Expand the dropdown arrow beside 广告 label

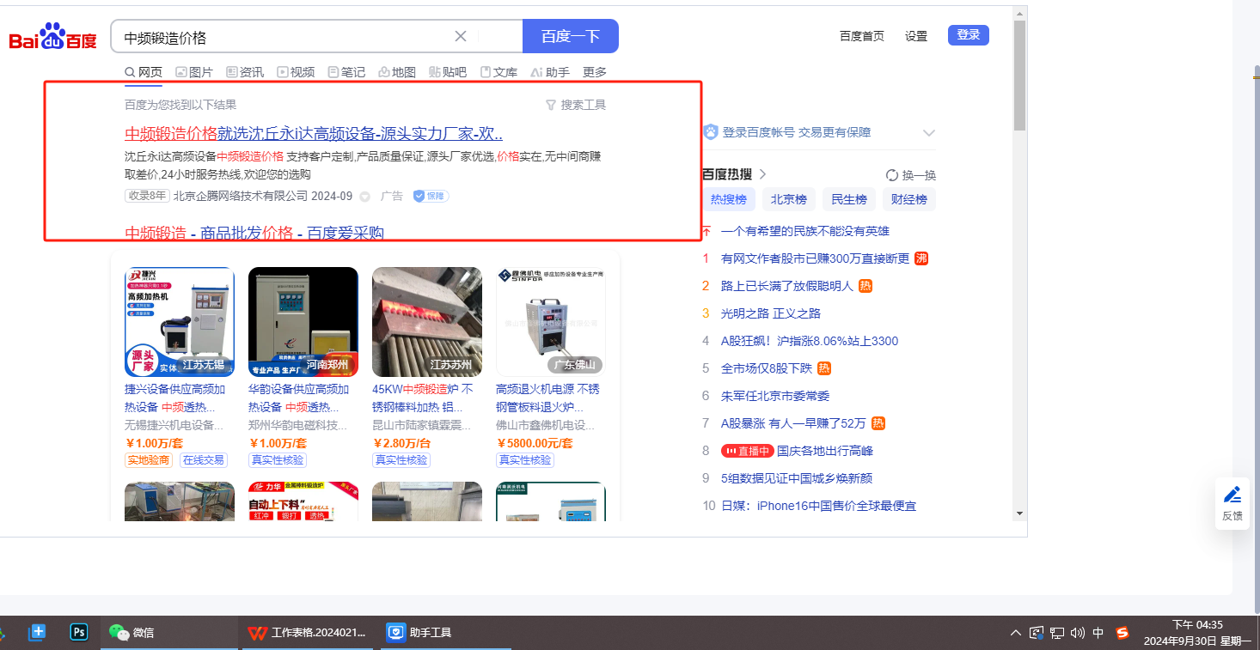(364, 197)
